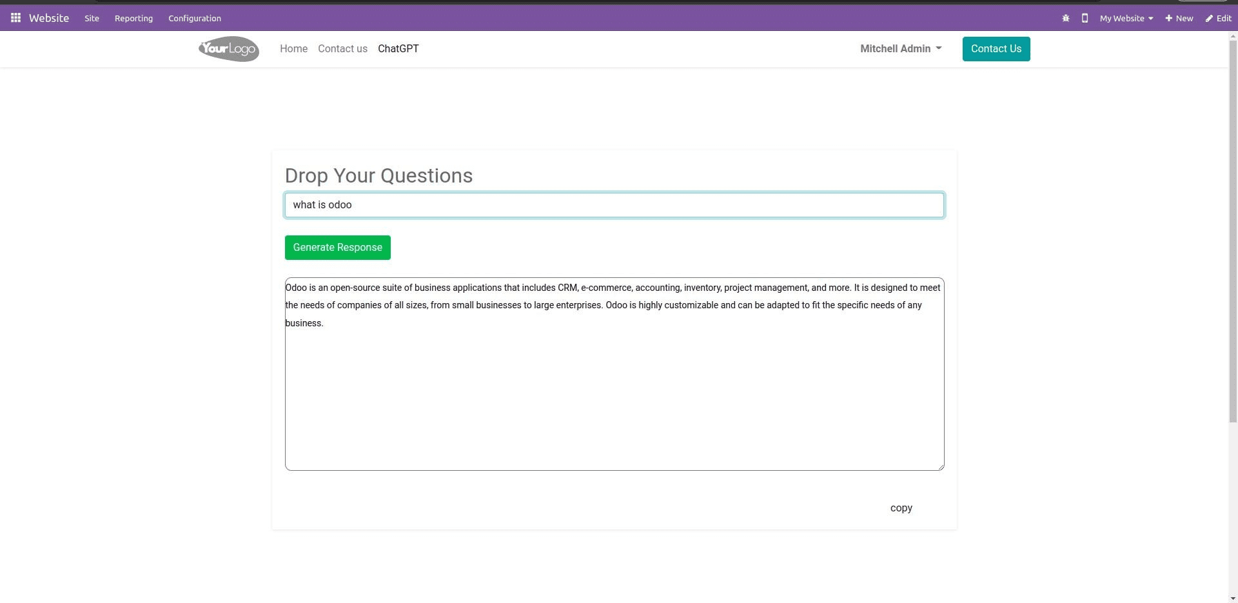This screenshot has width=1238, height=603.
Task: Click the Drop Your Questions heading
Action: pos(378,176)
